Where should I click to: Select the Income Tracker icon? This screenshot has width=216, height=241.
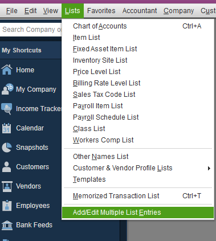click(7, 109)
